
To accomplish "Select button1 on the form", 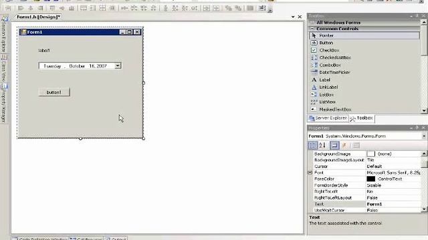I will (54, 92).
